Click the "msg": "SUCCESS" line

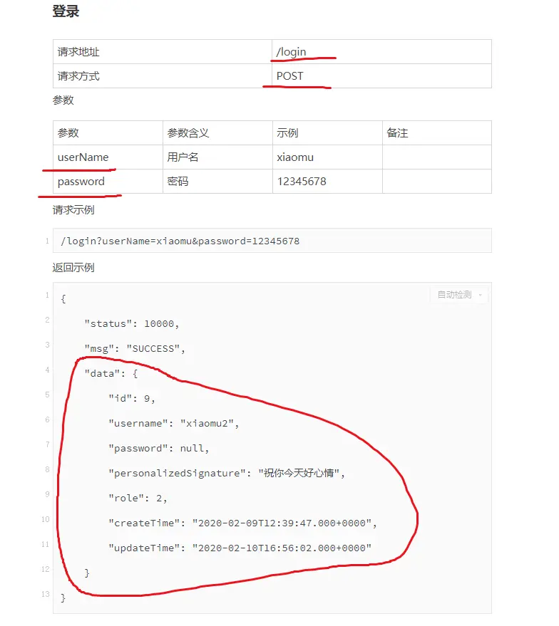[x=135, y=348]
